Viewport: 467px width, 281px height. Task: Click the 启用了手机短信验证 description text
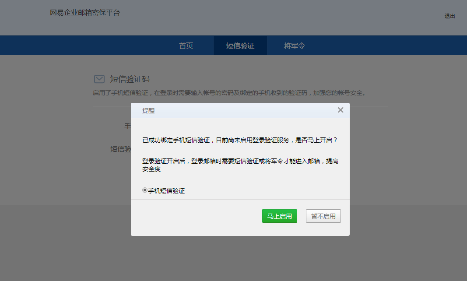click(229, 93)
